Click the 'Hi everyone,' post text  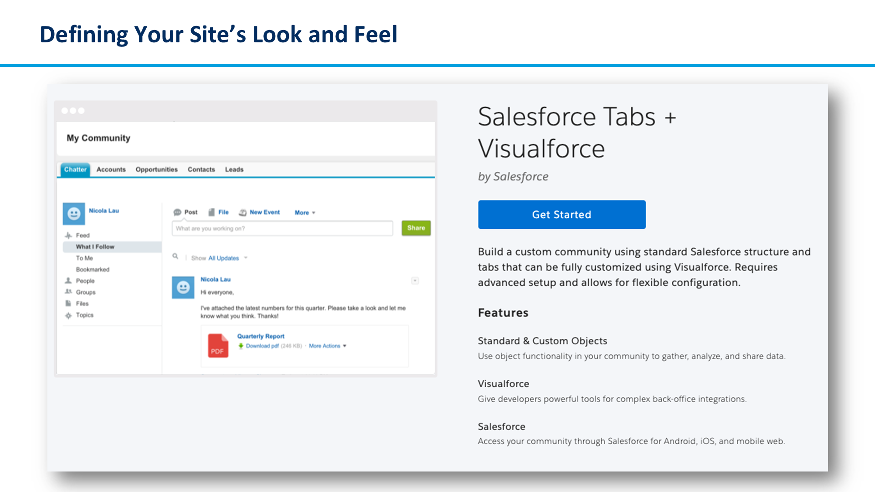(x=217, y=292)
